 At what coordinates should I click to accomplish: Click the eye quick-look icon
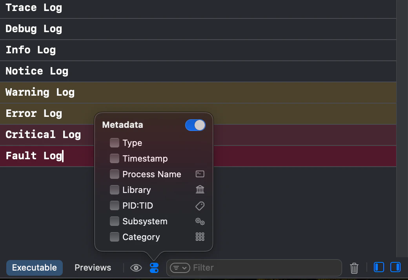(x=136, y=268)
